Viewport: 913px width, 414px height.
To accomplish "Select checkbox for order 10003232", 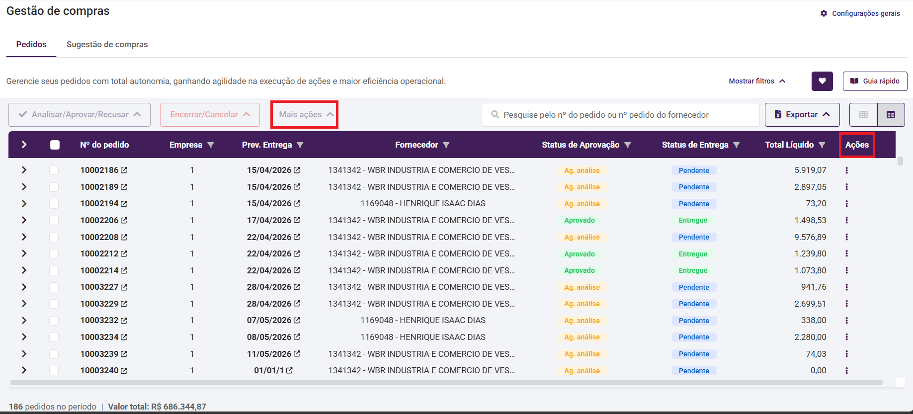I will point(54,321).
